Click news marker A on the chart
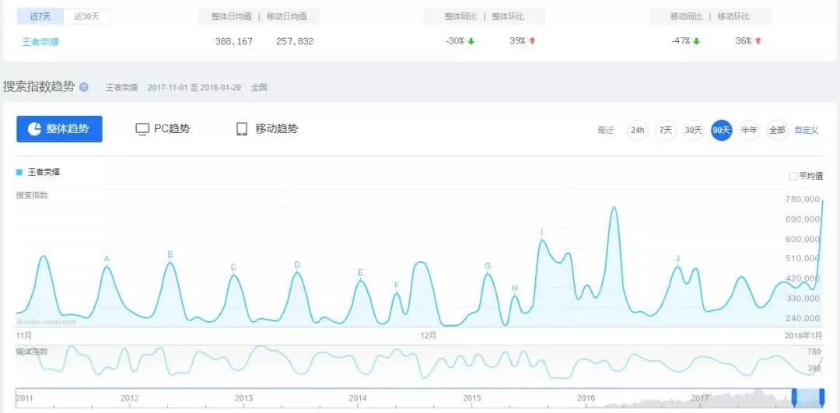 coord(107,259)
